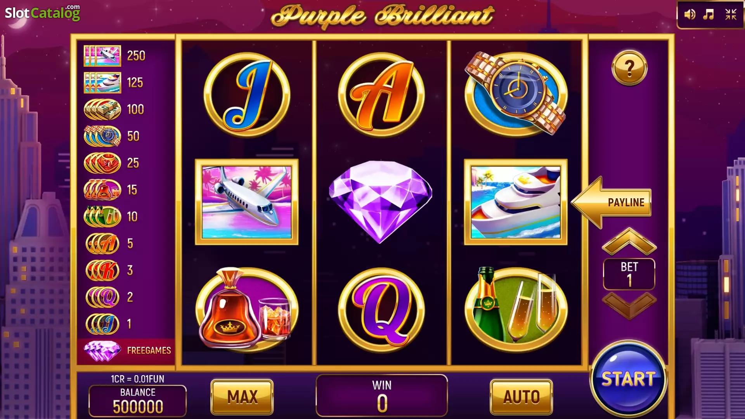Decrease the bet with the down chevron
Screen dimensions: 745x419
click(x=629, y=306)
